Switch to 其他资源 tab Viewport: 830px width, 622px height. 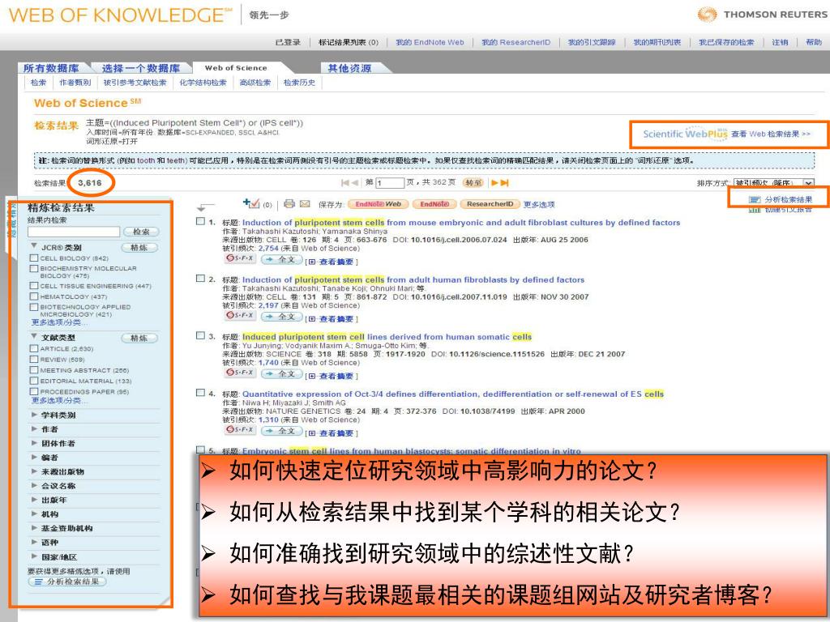pos(350,68)
